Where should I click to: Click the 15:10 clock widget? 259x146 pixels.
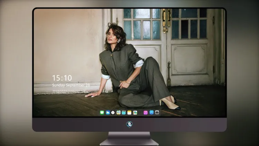[62, 78]
